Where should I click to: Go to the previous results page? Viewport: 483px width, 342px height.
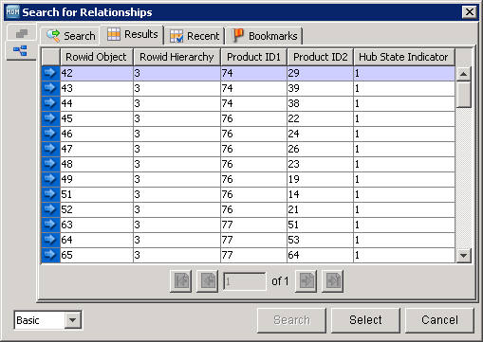click(x=207, y=280)
